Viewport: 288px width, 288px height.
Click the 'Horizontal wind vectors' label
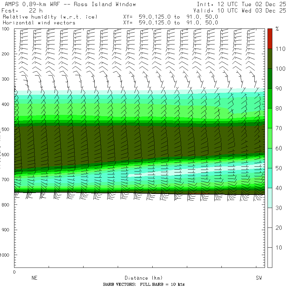tap(39, 23)
